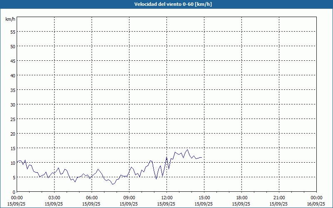333x208 pixels.
Task: Click the "45" y-axis value
Action: click(x=13, y=61)
